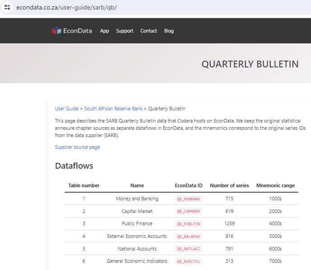Open the Support menu item

[x=125, y=31]
